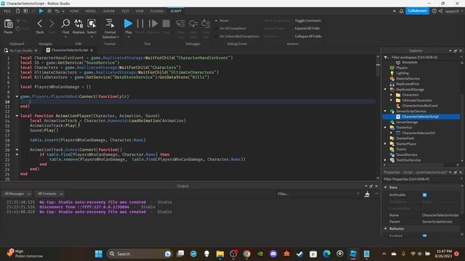This screenshot has width=465, height=261.
Task: Expand the Characters folder arrow
Action: tap(391, 95)
